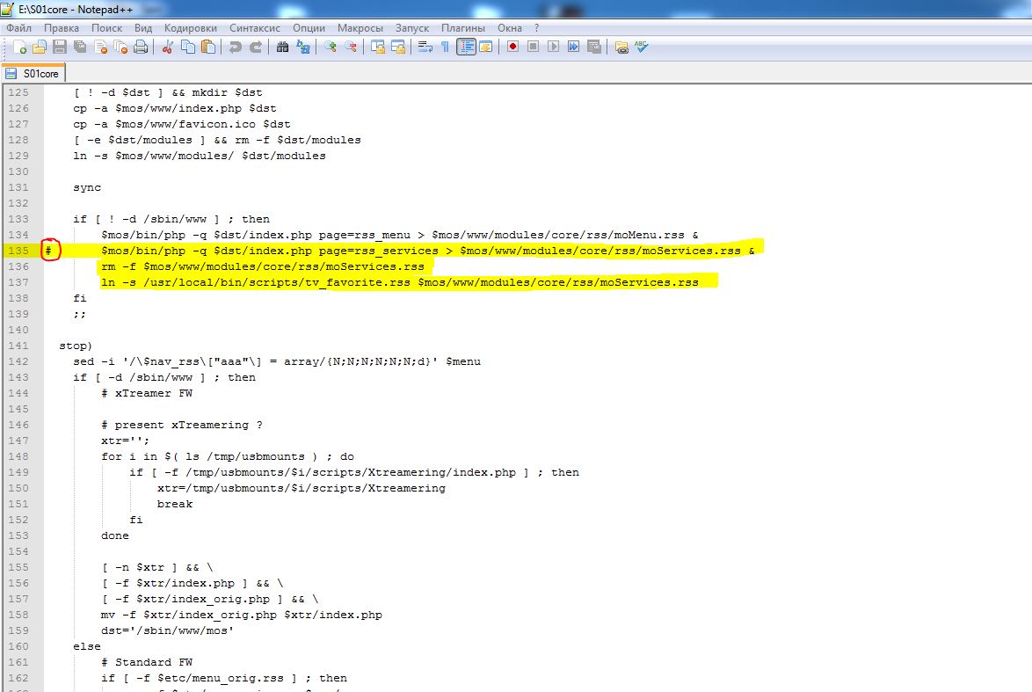Expand the Синтаксис menu
1032x692 pixels.
[254, 28]
